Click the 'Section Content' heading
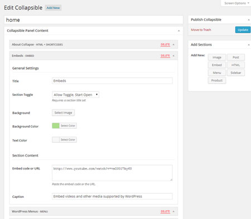 (x=25, y=155)
